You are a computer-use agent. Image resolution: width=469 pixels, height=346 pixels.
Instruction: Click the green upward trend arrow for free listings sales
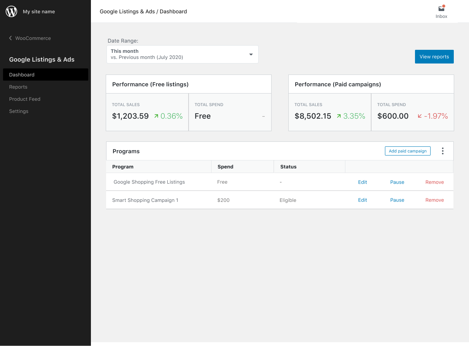(x=157, y=116)
